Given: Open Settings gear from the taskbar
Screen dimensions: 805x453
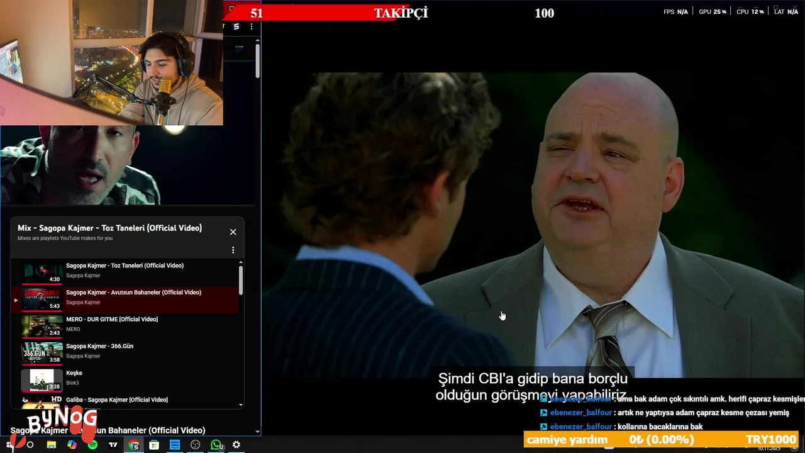Looking at the screenshot, I should [x=236, y=445].
